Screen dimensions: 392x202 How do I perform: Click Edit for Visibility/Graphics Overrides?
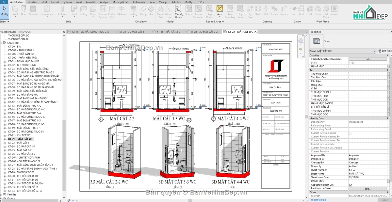tap(367, 59)
